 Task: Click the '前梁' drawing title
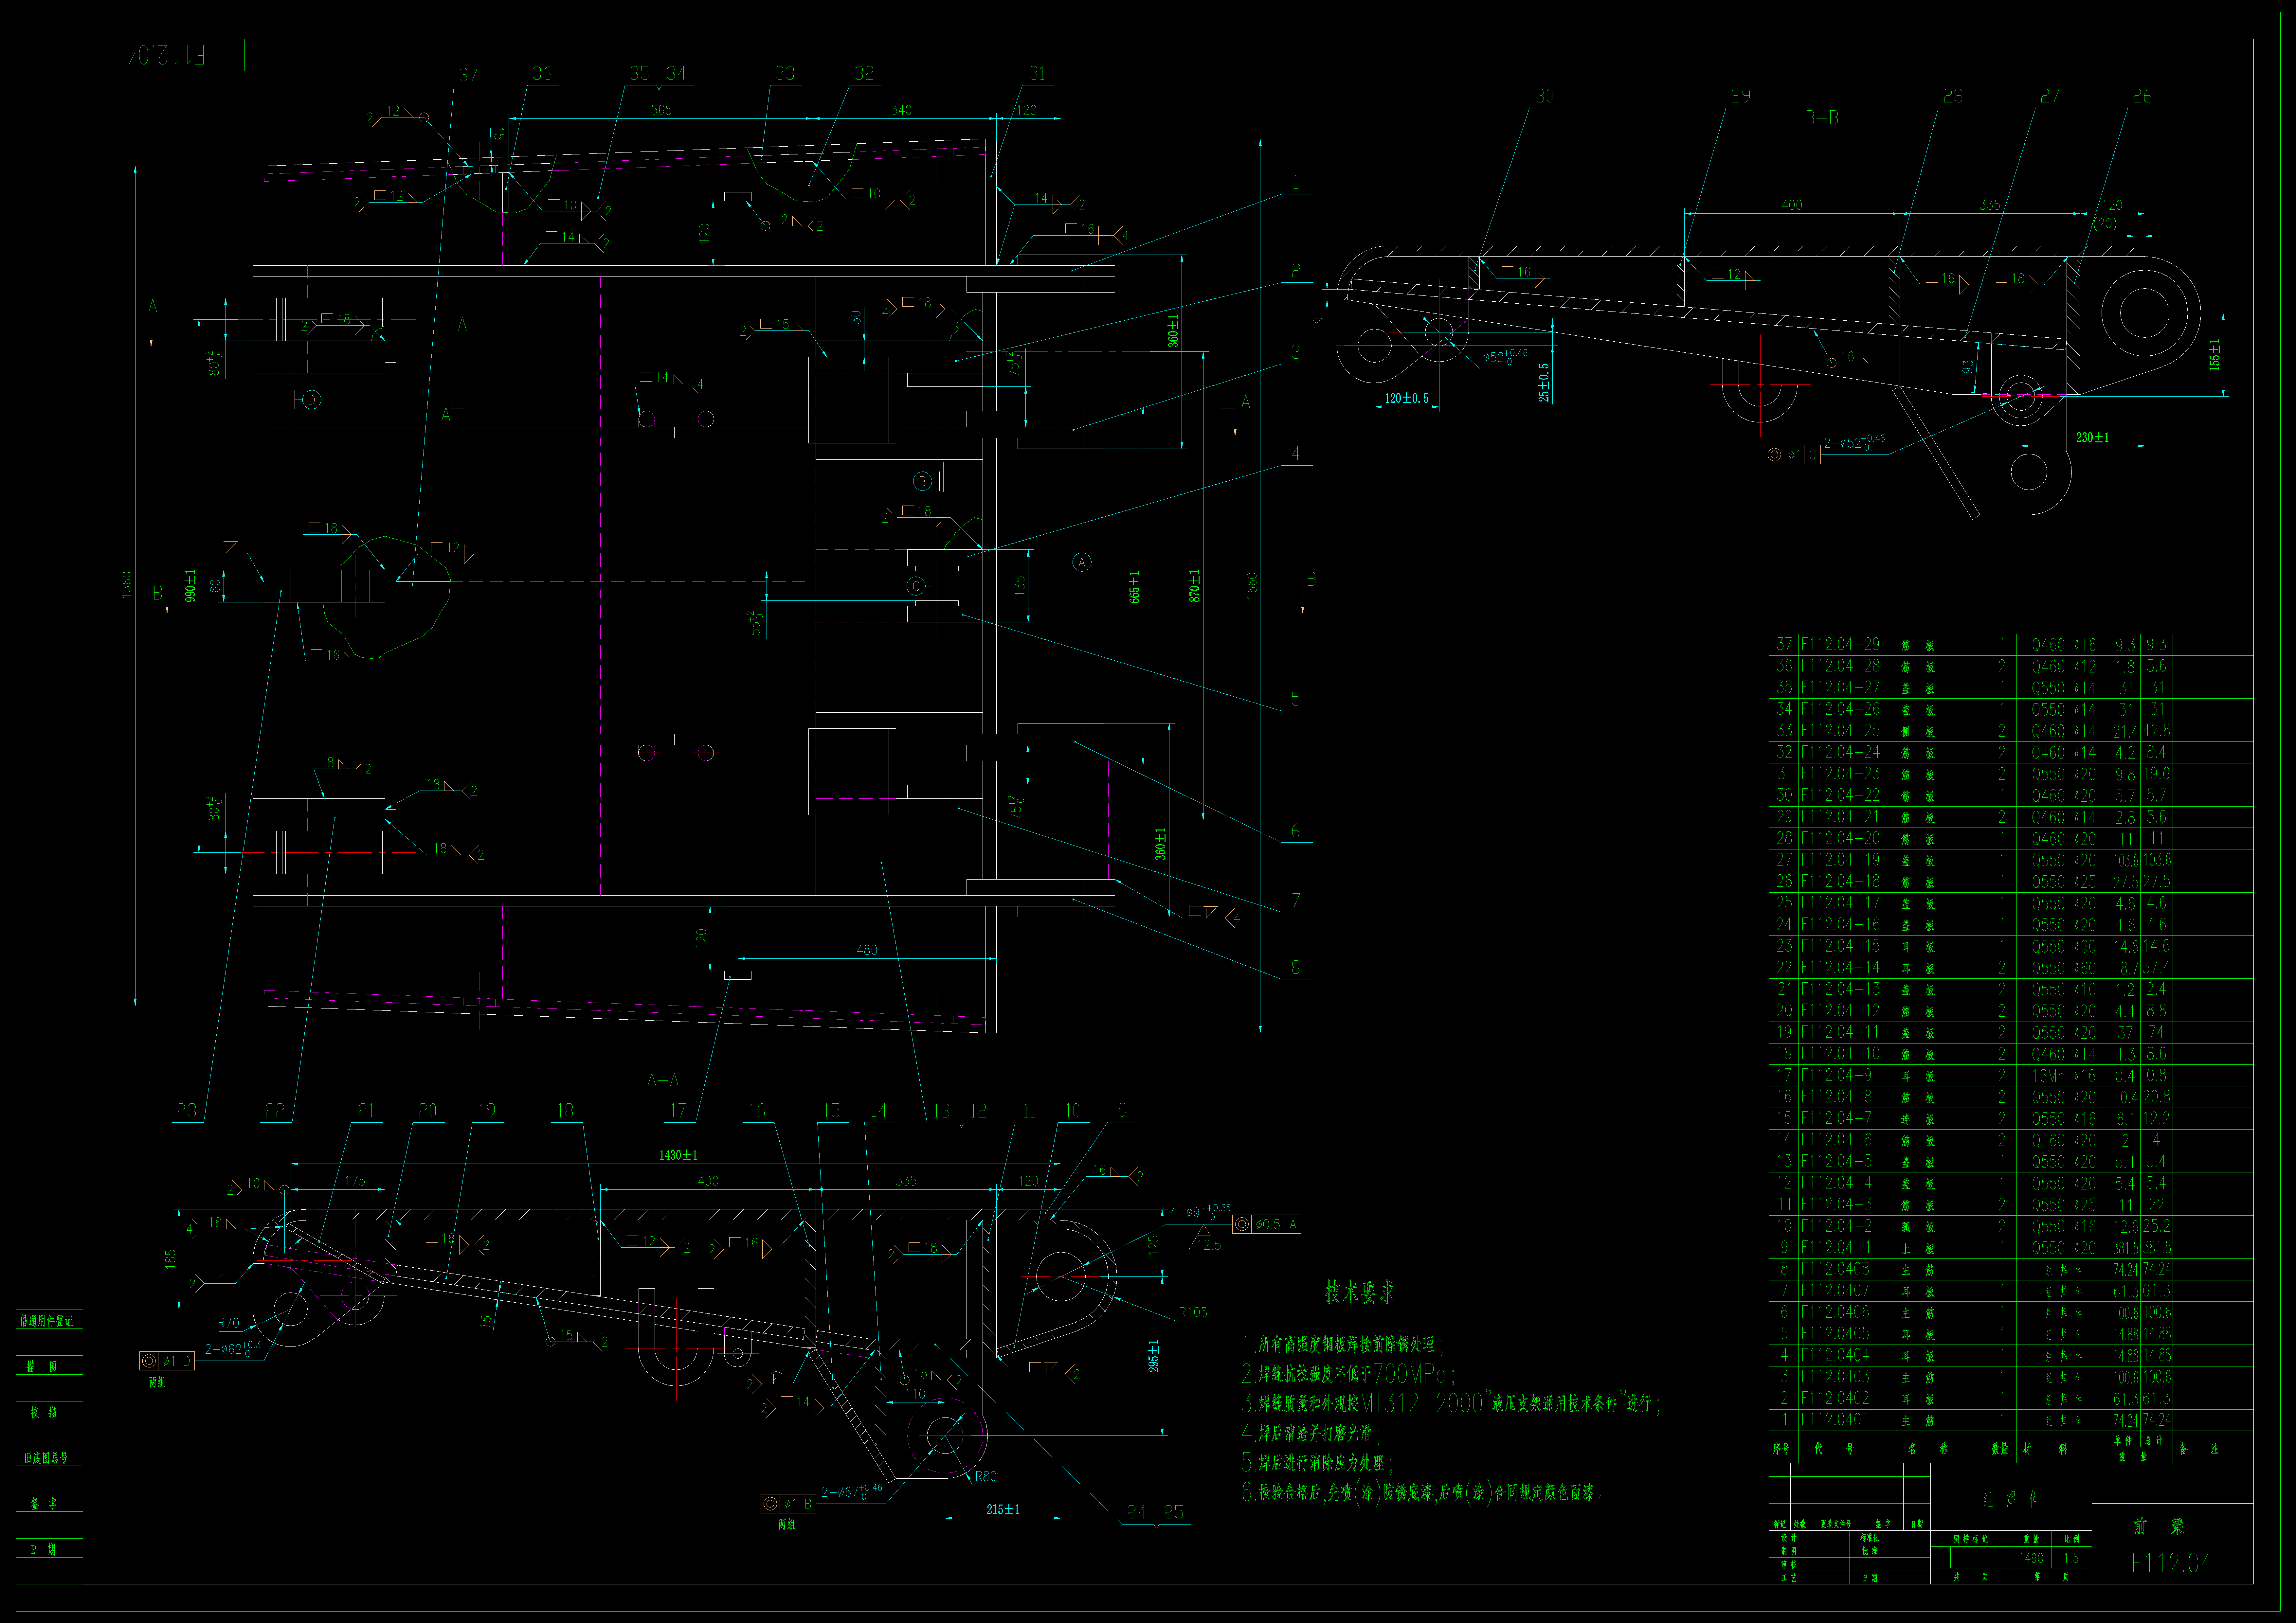click(x=2159, y=1526)
